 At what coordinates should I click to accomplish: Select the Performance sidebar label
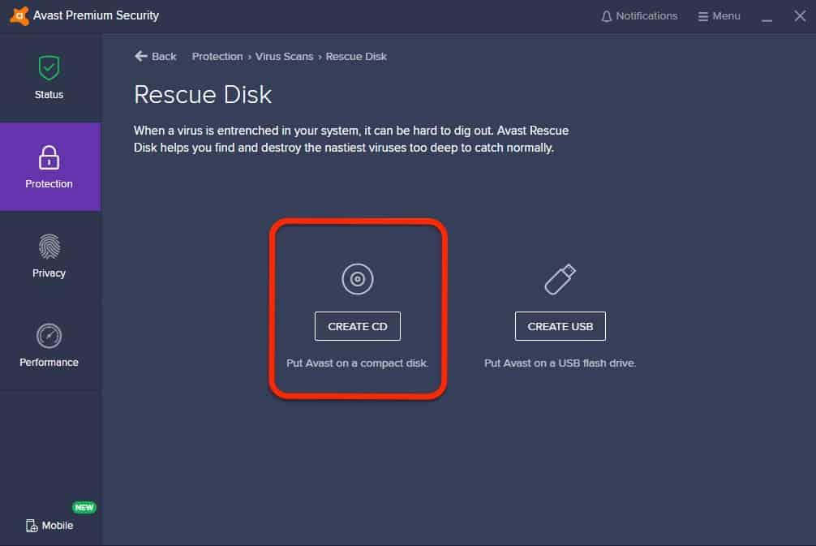click(49, 363)
